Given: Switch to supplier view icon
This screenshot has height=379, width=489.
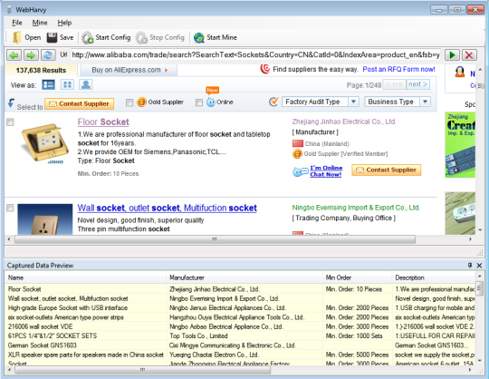Looking at the screenshot, I should (x=86, y=84).
